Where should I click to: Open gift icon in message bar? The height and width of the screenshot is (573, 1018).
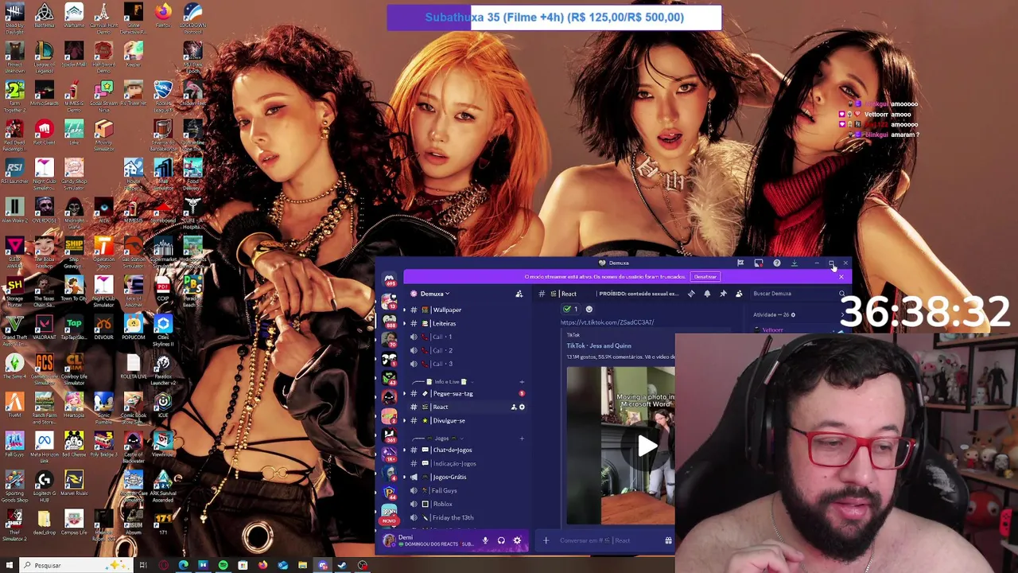click(668, 540)
